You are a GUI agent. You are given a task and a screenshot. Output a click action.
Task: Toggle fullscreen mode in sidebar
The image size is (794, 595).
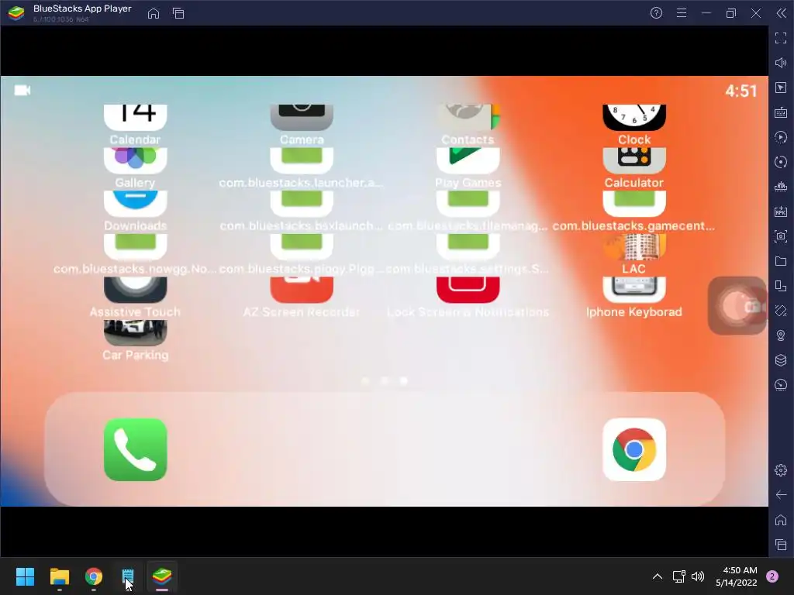tap(781, 38)
